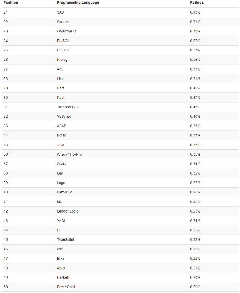The height and width of the screenshot is (293, 240).
Task: Select the PowerShell language cell
Action: (x=66, y=287)
